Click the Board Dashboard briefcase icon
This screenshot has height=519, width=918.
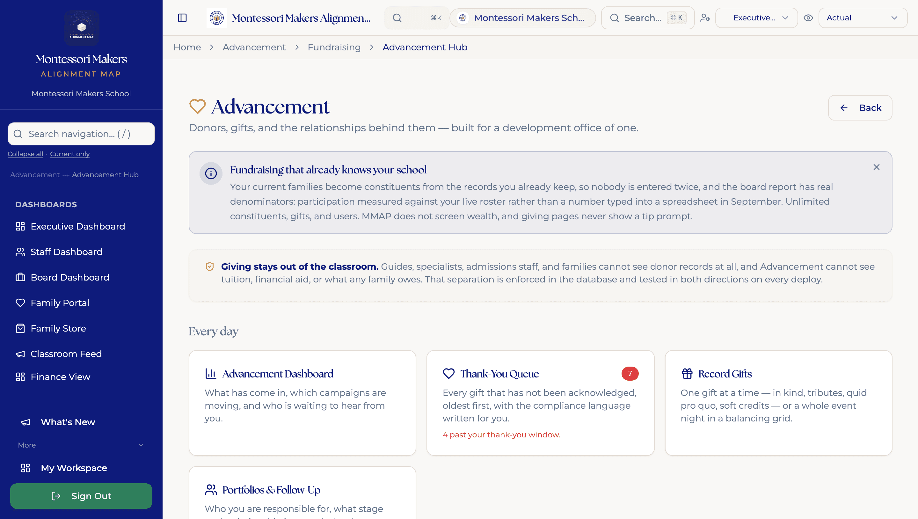click(x=20, y=277)
